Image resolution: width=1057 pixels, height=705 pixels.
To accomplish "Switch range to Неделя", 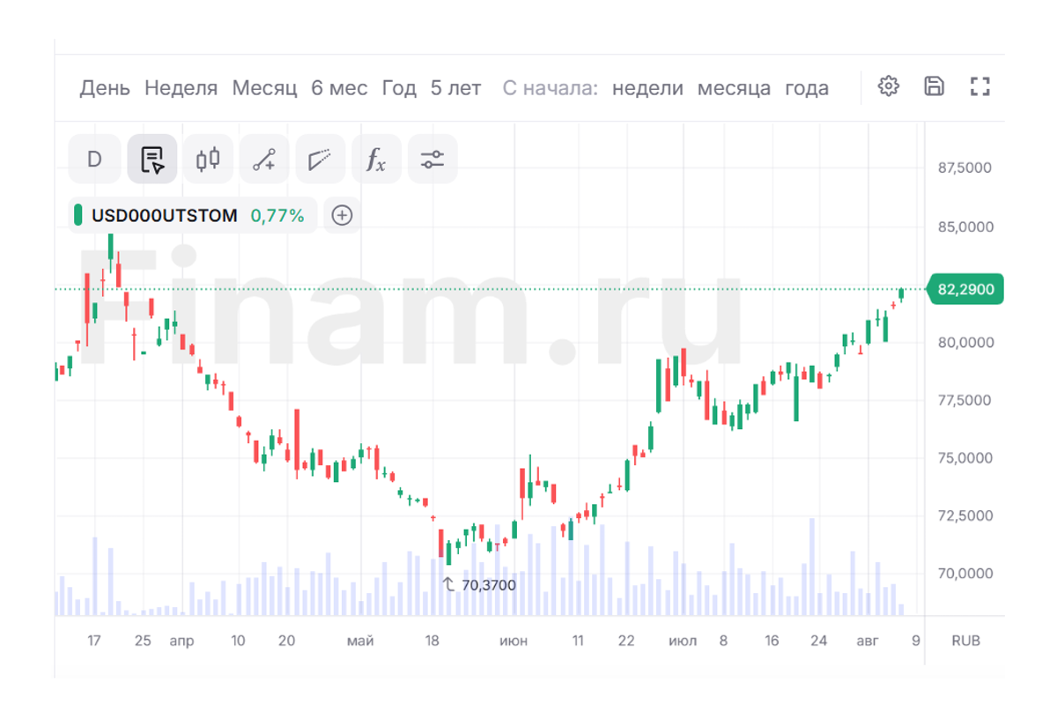I will (181, 88).
